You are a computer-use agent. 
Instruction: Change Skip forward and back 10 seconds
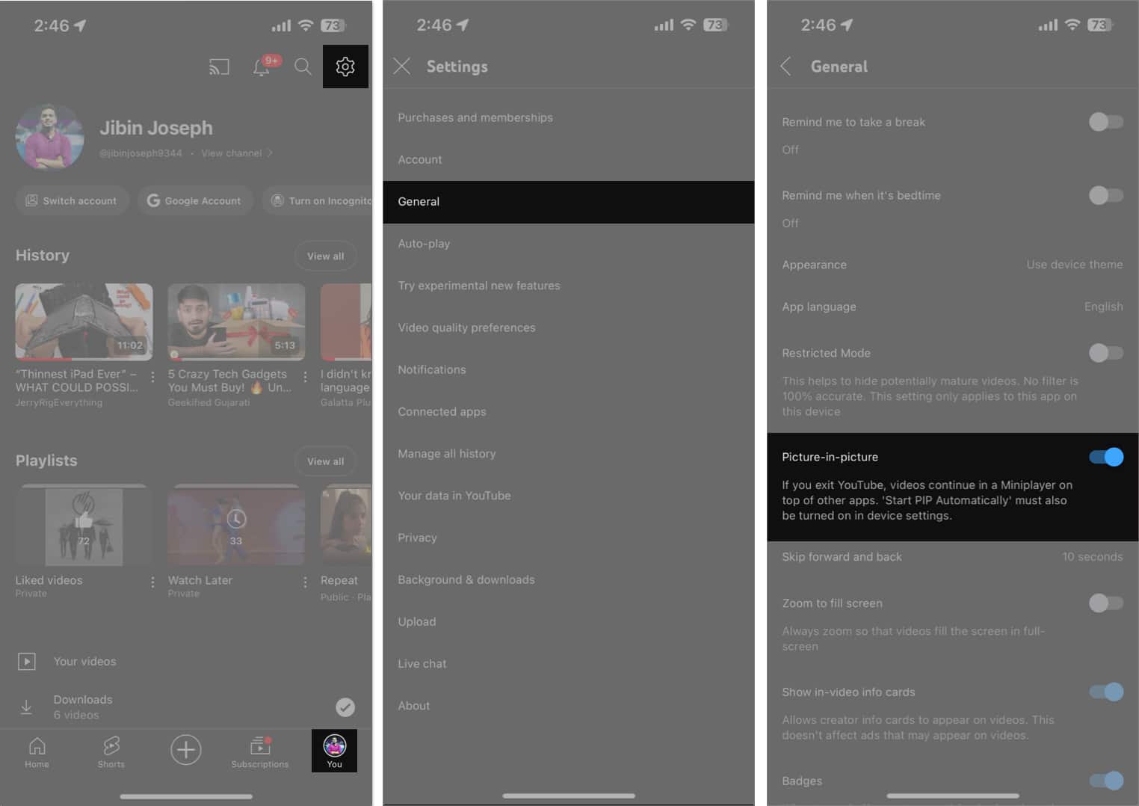click(x=952, y=557)
